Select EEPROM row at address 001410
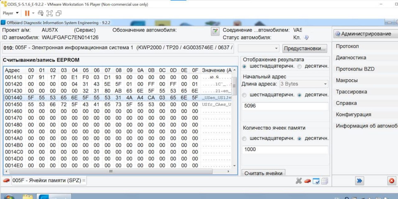 pyautogui.click(x=118, y=77)
